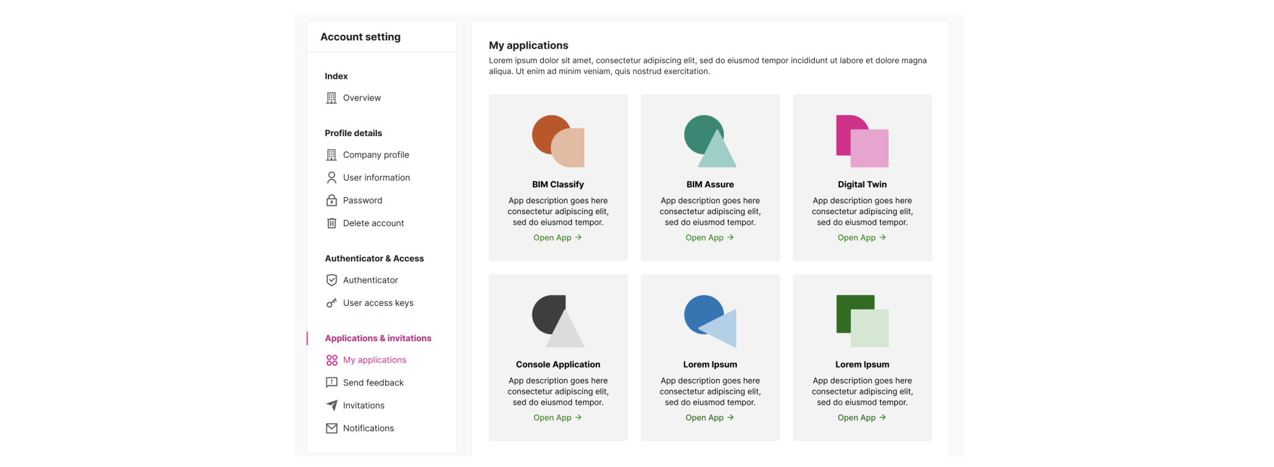Select the blue Lorem Ipsum app logo

710,321
